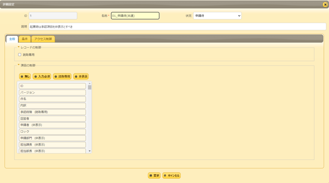Click the キャンセル button
Screen dimensions: 329x183
point(172,176)
